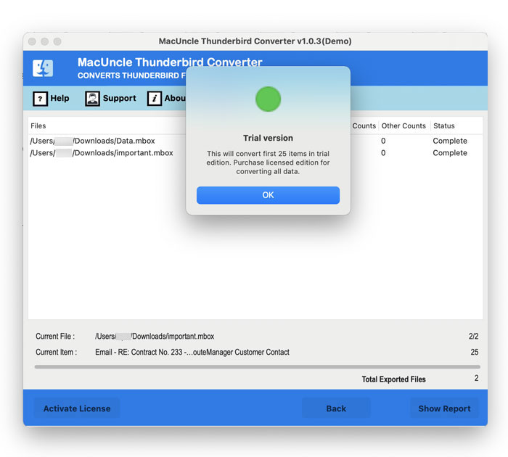
Task: Click the Help question mark icon
Action: point(40,99)
